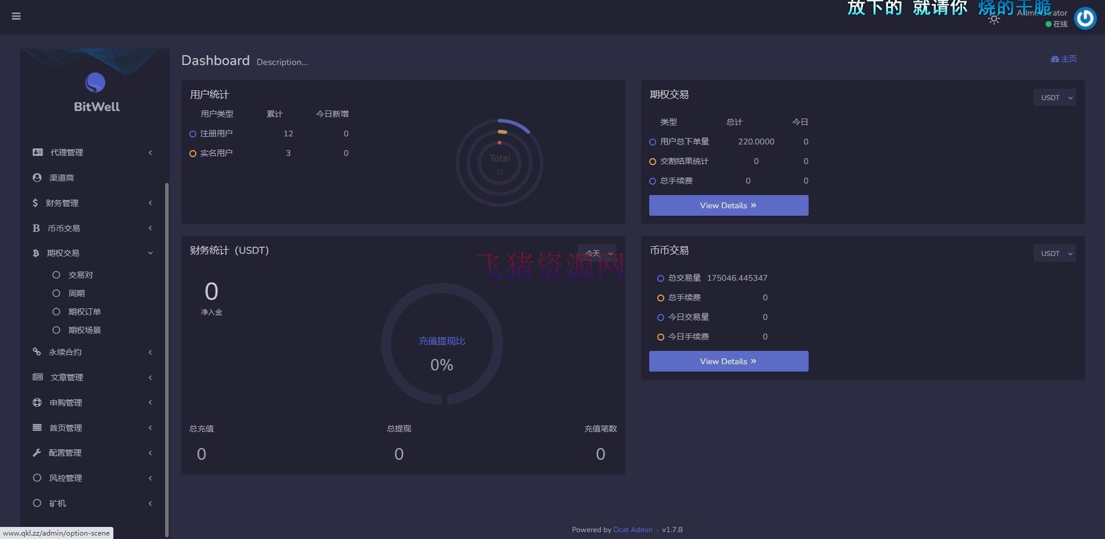Click the 财务管理 dollar icon
Image resolution: width=1105 pixels, height=539 pixels.
coord(37,202)
